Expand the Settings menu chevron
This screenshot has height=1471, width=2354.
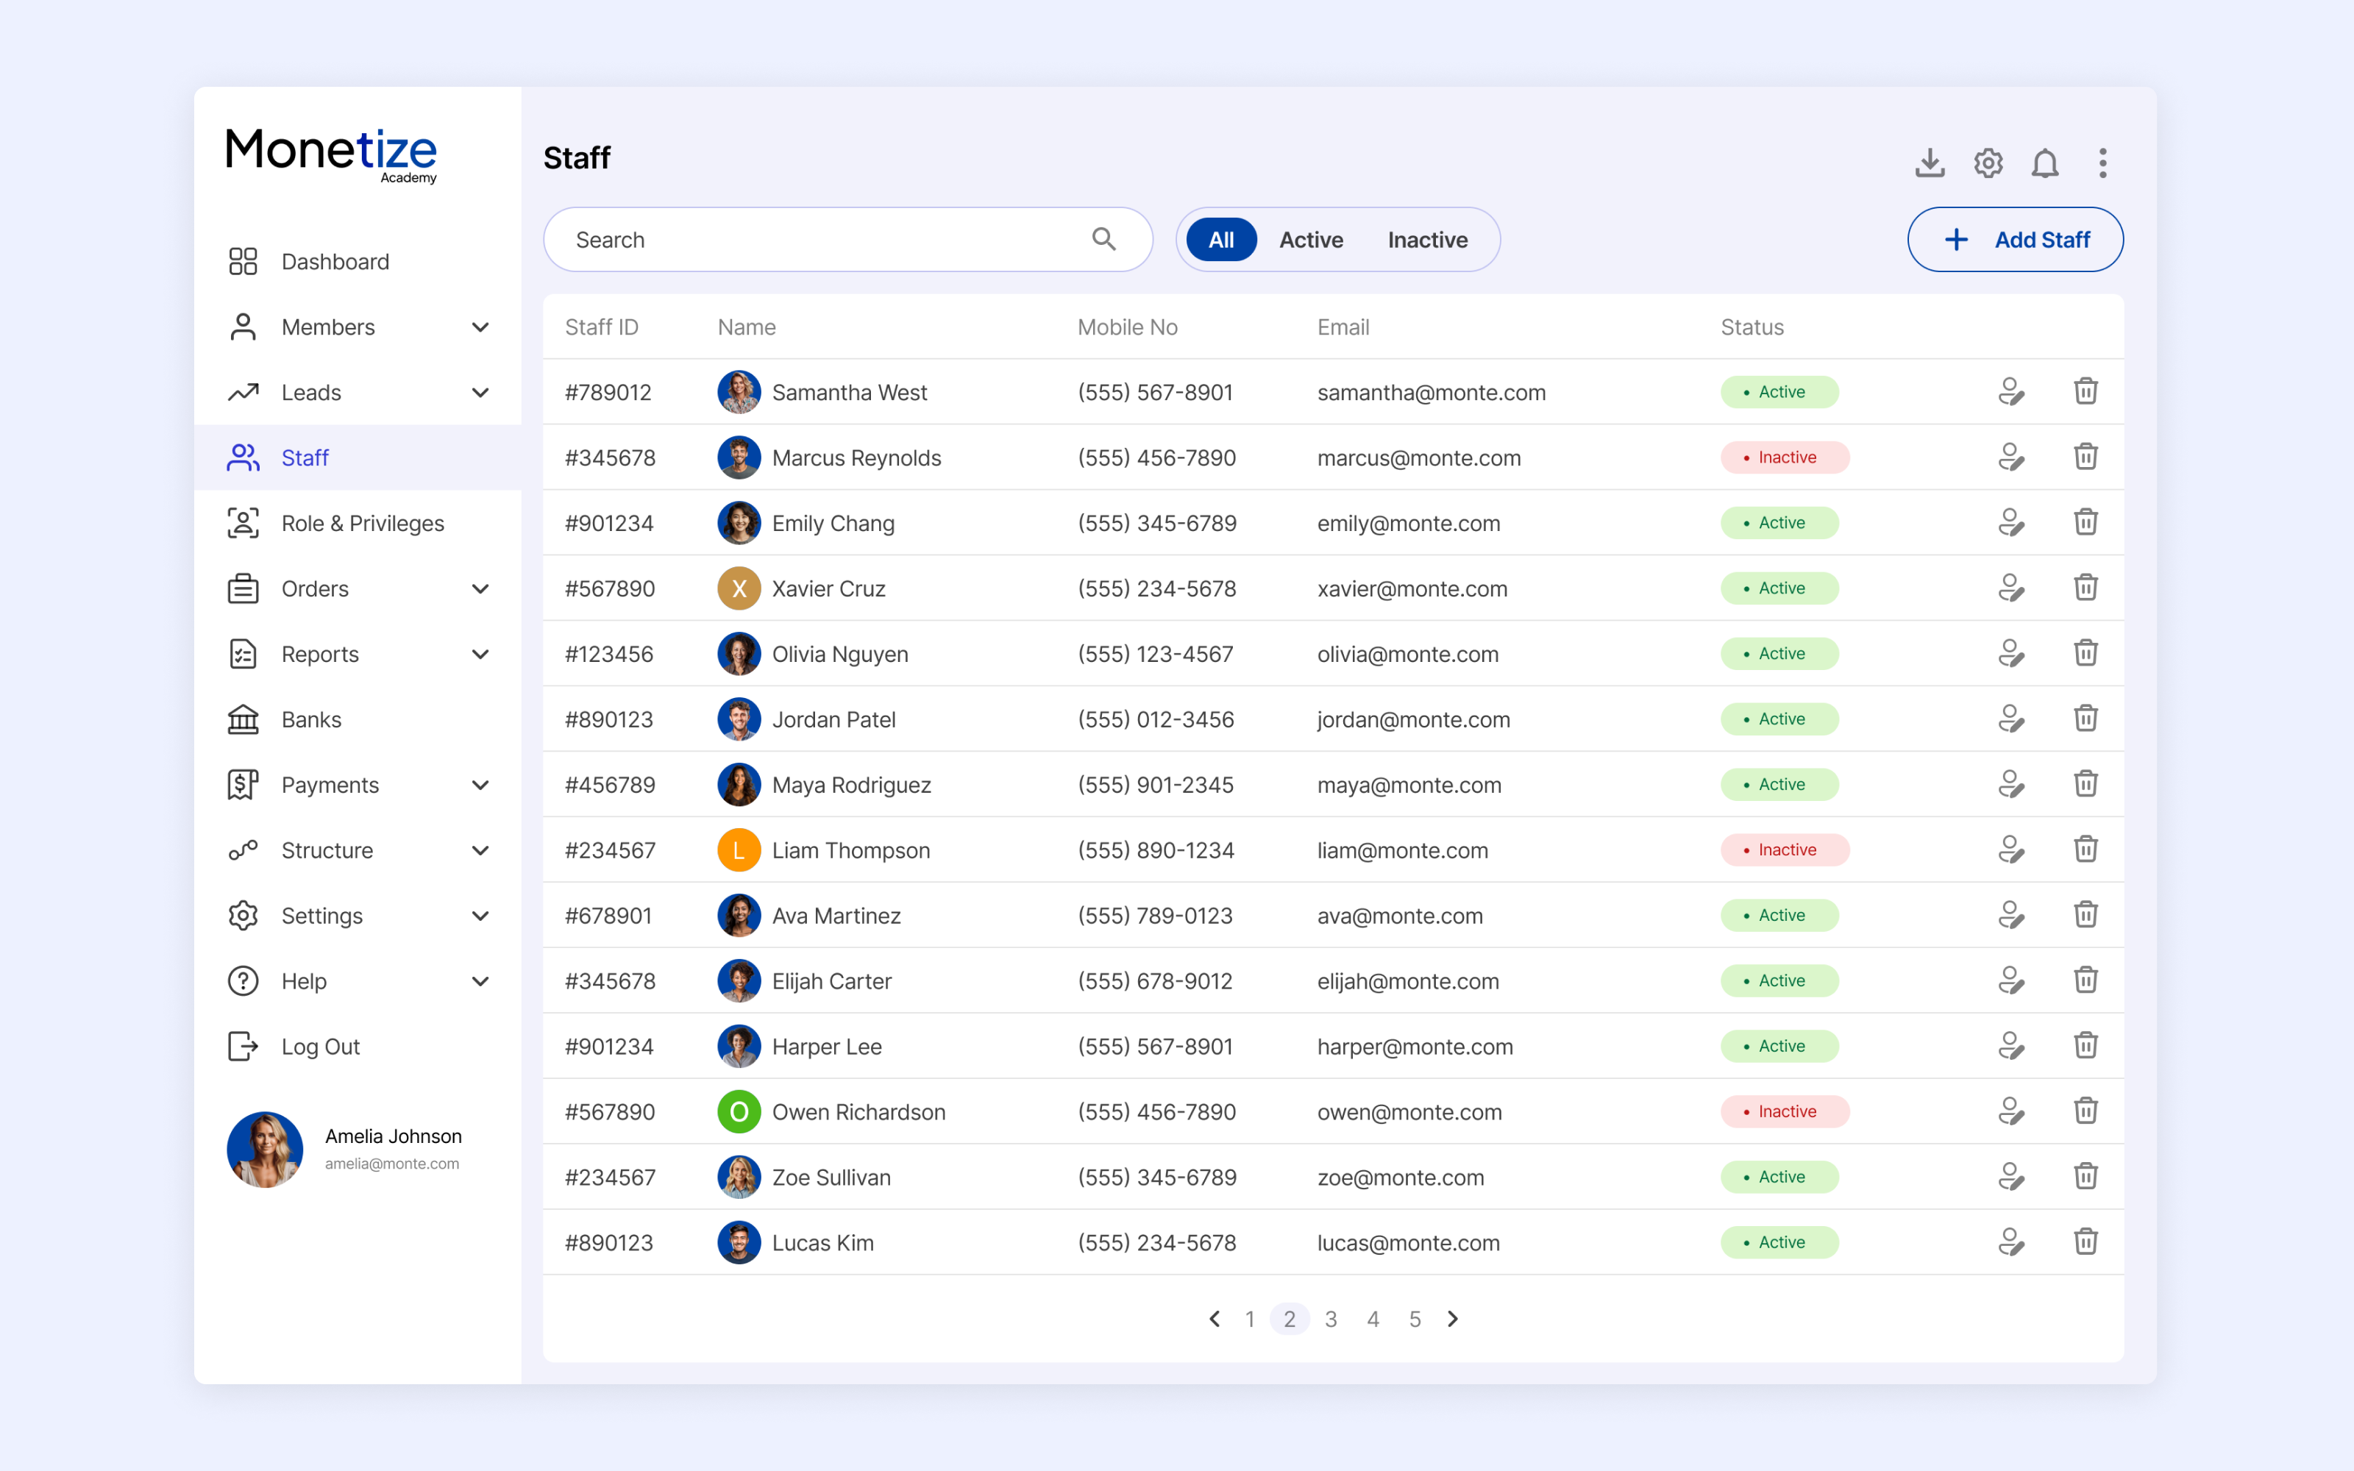(x=480, y=916)
